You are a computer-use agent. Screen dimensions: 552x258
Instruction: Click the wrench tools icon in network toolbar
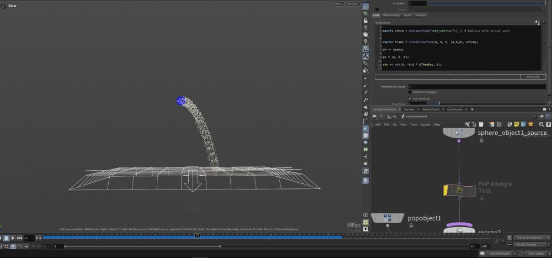pyautogui.click(x=468, y=124)
